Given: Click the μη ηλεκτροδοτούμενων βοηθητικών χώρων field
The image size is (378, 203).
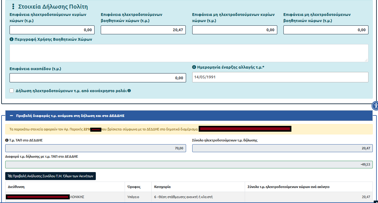Looking at the screenshot, I should coord(326,30).
